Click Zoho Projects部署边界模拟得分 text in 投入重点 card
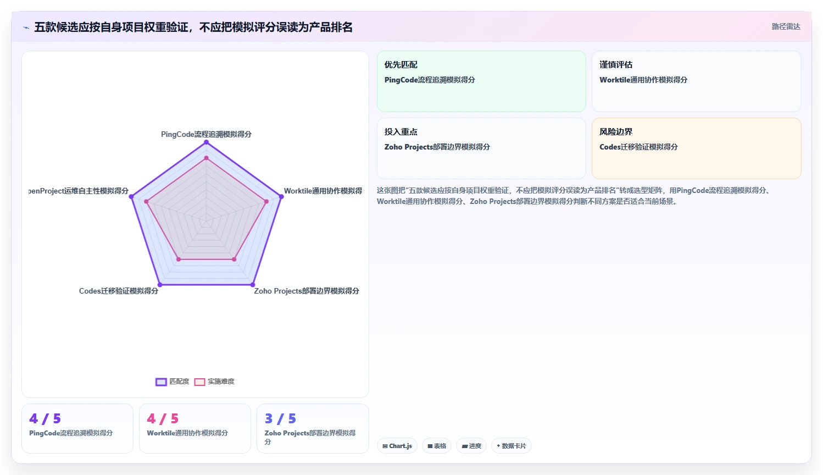823x475 pixels. [437, 147]
